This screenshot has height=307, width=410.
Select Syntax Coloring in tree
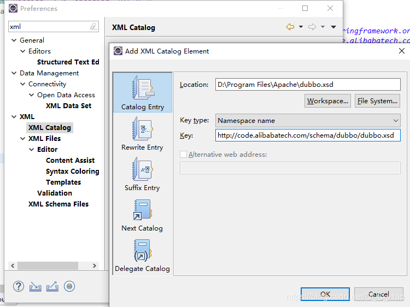click(72, 172)
